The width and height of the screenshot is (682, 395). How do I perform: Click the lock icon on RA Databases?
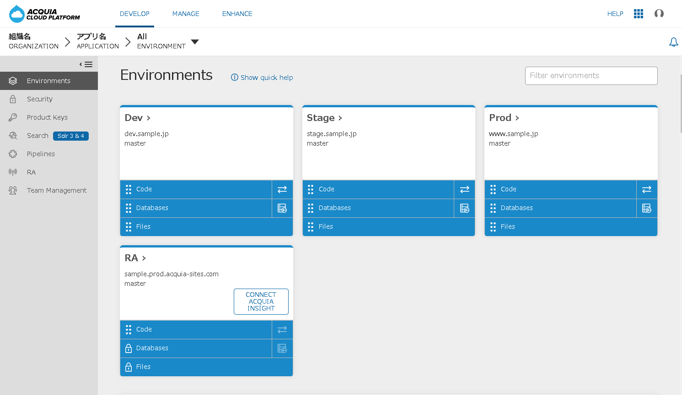pyautogui.click(x=129, y=348)
